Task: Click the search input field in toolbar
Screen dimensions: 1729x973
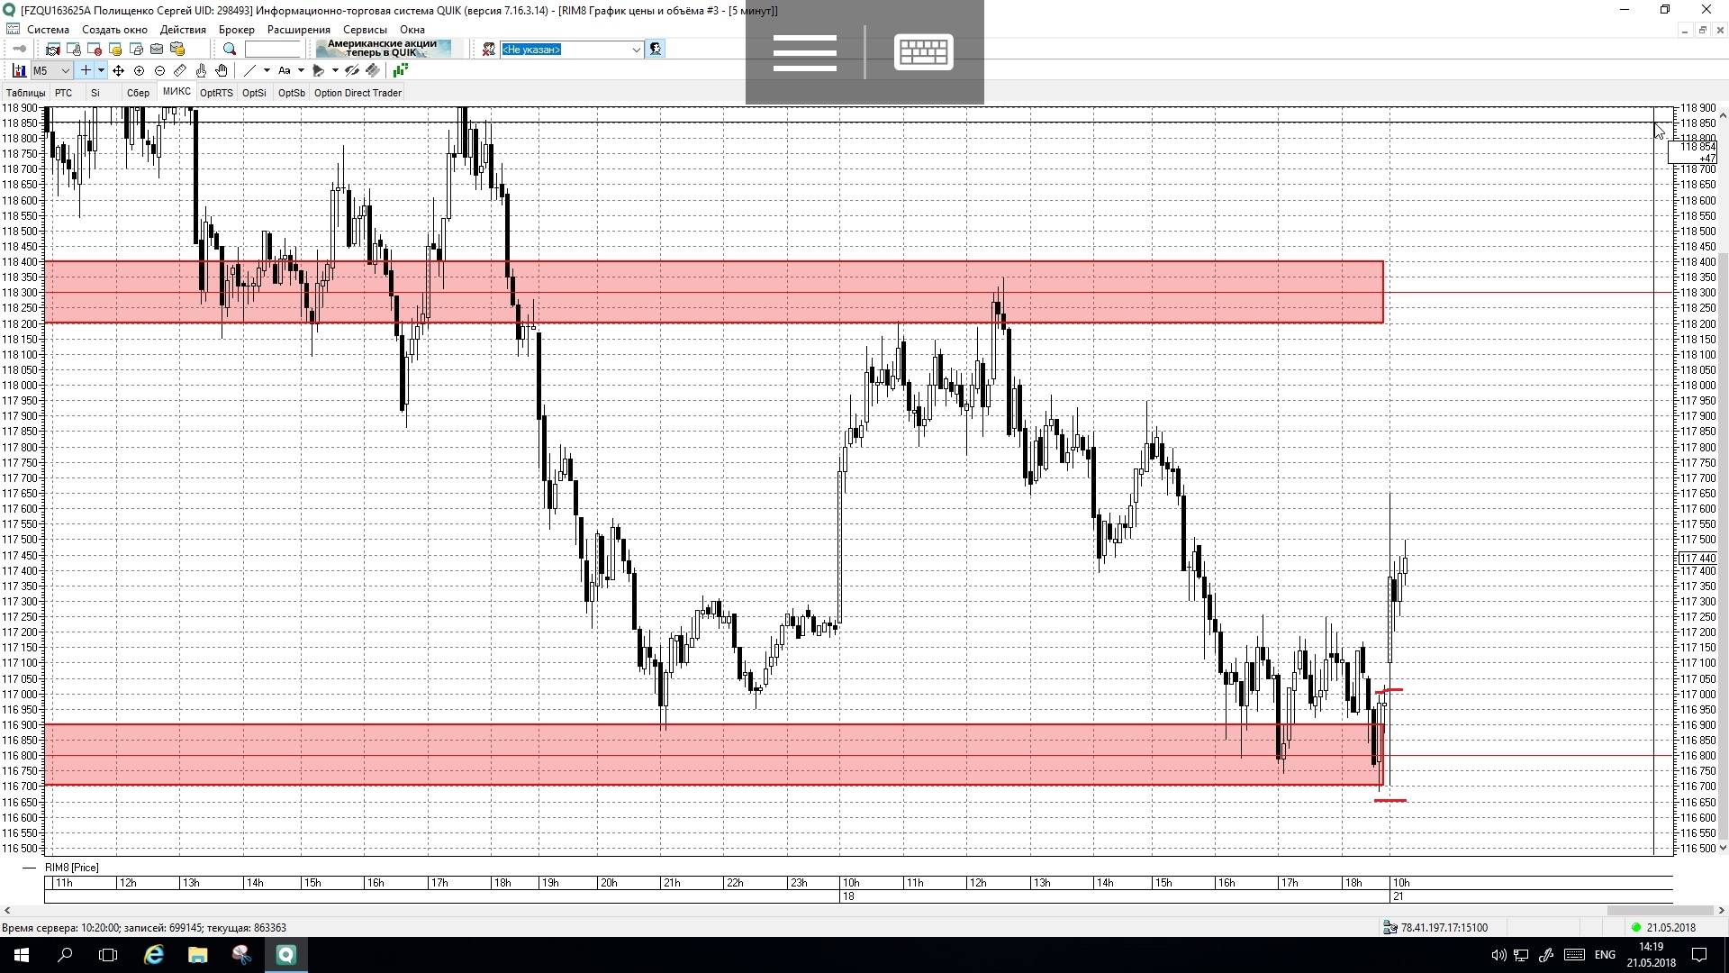Action: [272, 50]
